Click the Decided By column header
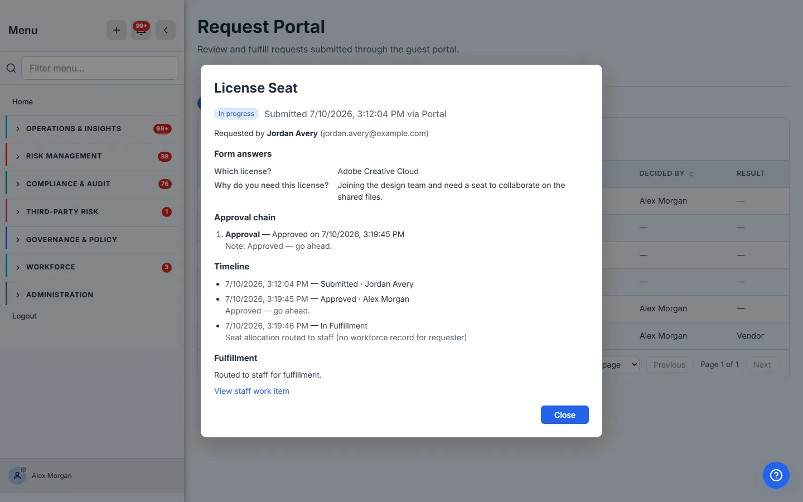This screenshot has height=502, width=803. click(662, 173)
